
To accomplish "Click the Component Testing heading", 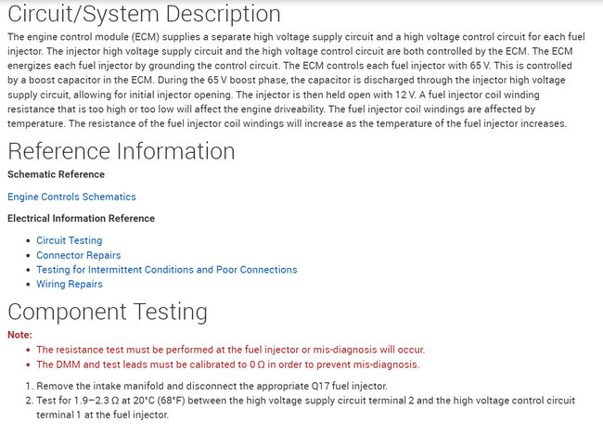I will pyautogui.click(x=108, y=311).
